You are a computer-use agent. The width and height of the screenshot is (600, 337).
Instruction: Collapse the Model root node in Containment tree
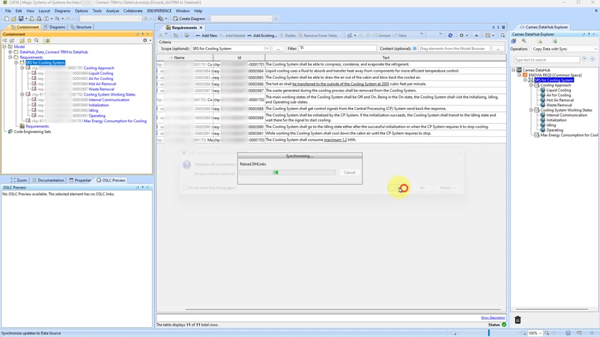coord(4,47)
